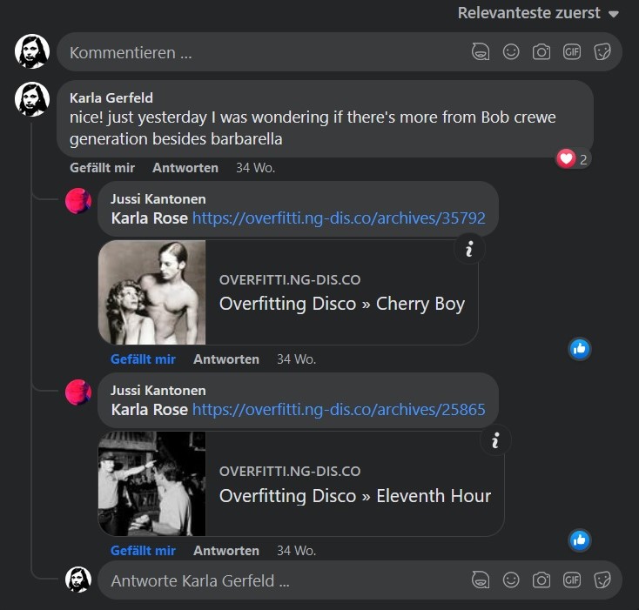Toggle 'Gefällt mir' on the Eleventh Hour reply
639x610 pixels.
[143, 550]
